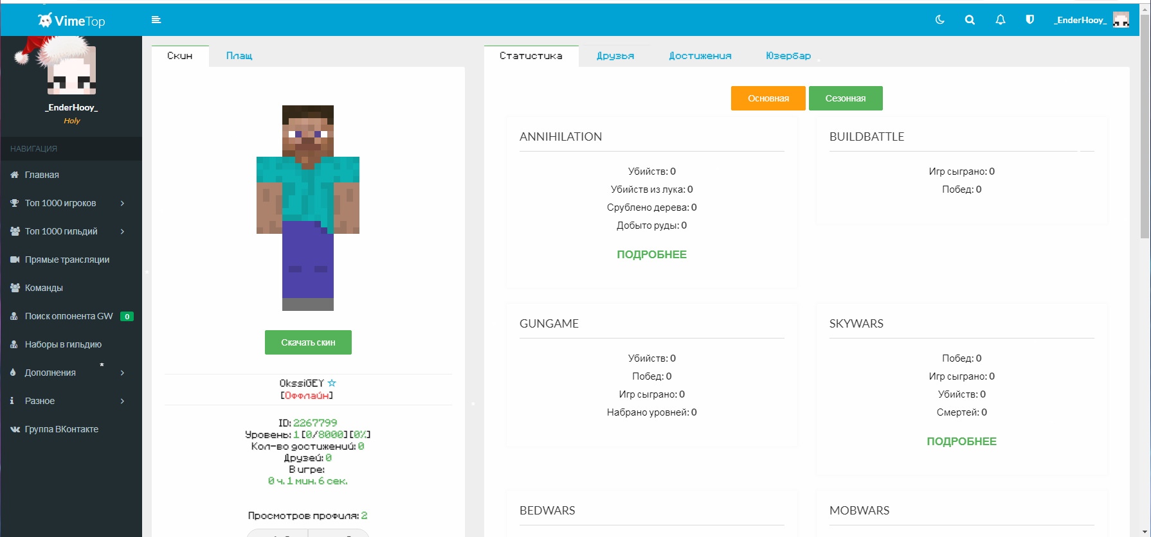Open the Юзербар tab
This screenshot has width=1151, height=537.
click(x=788, y=56)
